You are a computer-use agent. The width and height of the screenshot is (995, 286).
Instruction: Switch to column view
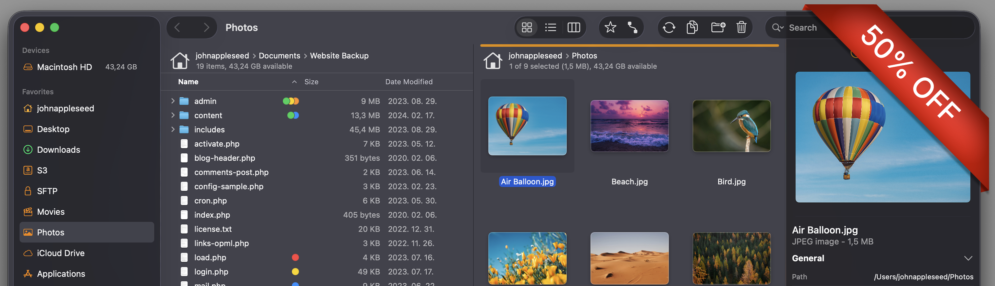(574, 27)
